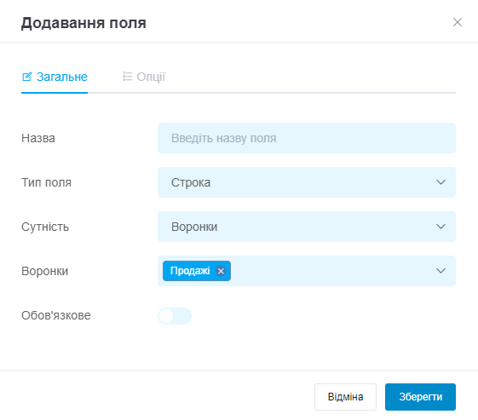Click the chevron arrow in Сутність field
The image size is (478, 420).
[441, 227]
